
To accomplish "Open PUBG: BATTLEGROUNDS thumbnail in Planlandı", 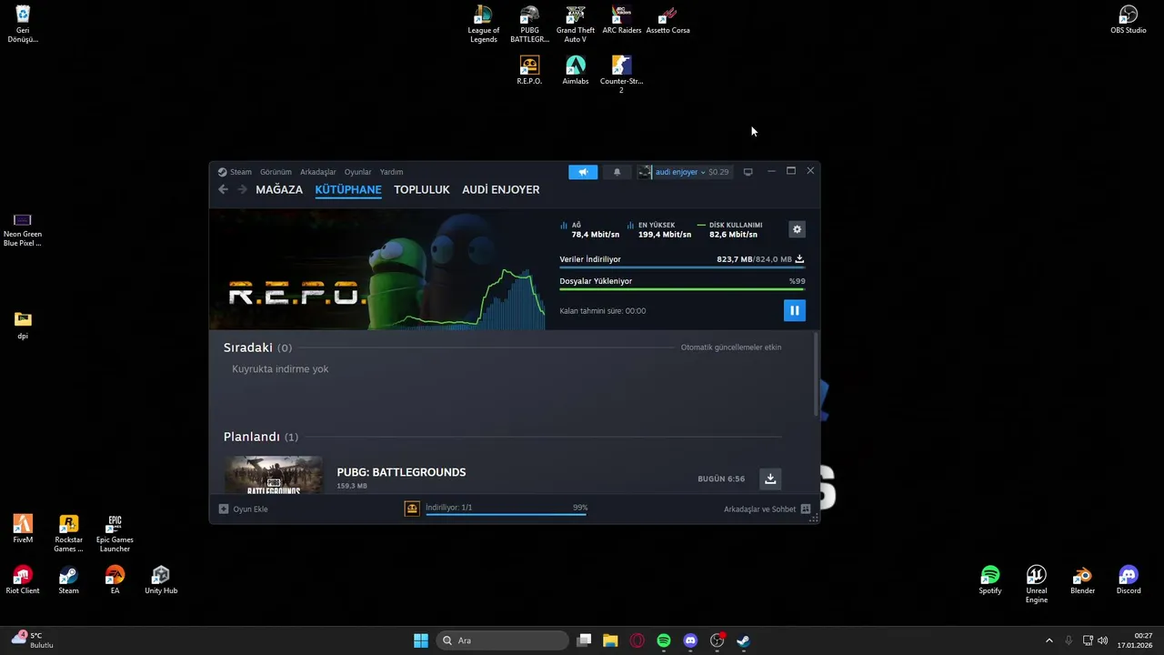I will pyautogui.click(x=274, y=475).
